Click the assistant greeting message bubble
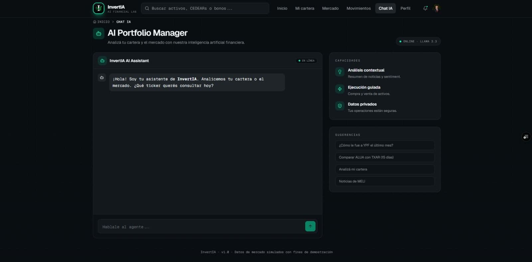Image resolution: width=532 pixels, height=262 pixels. [197, 82]
